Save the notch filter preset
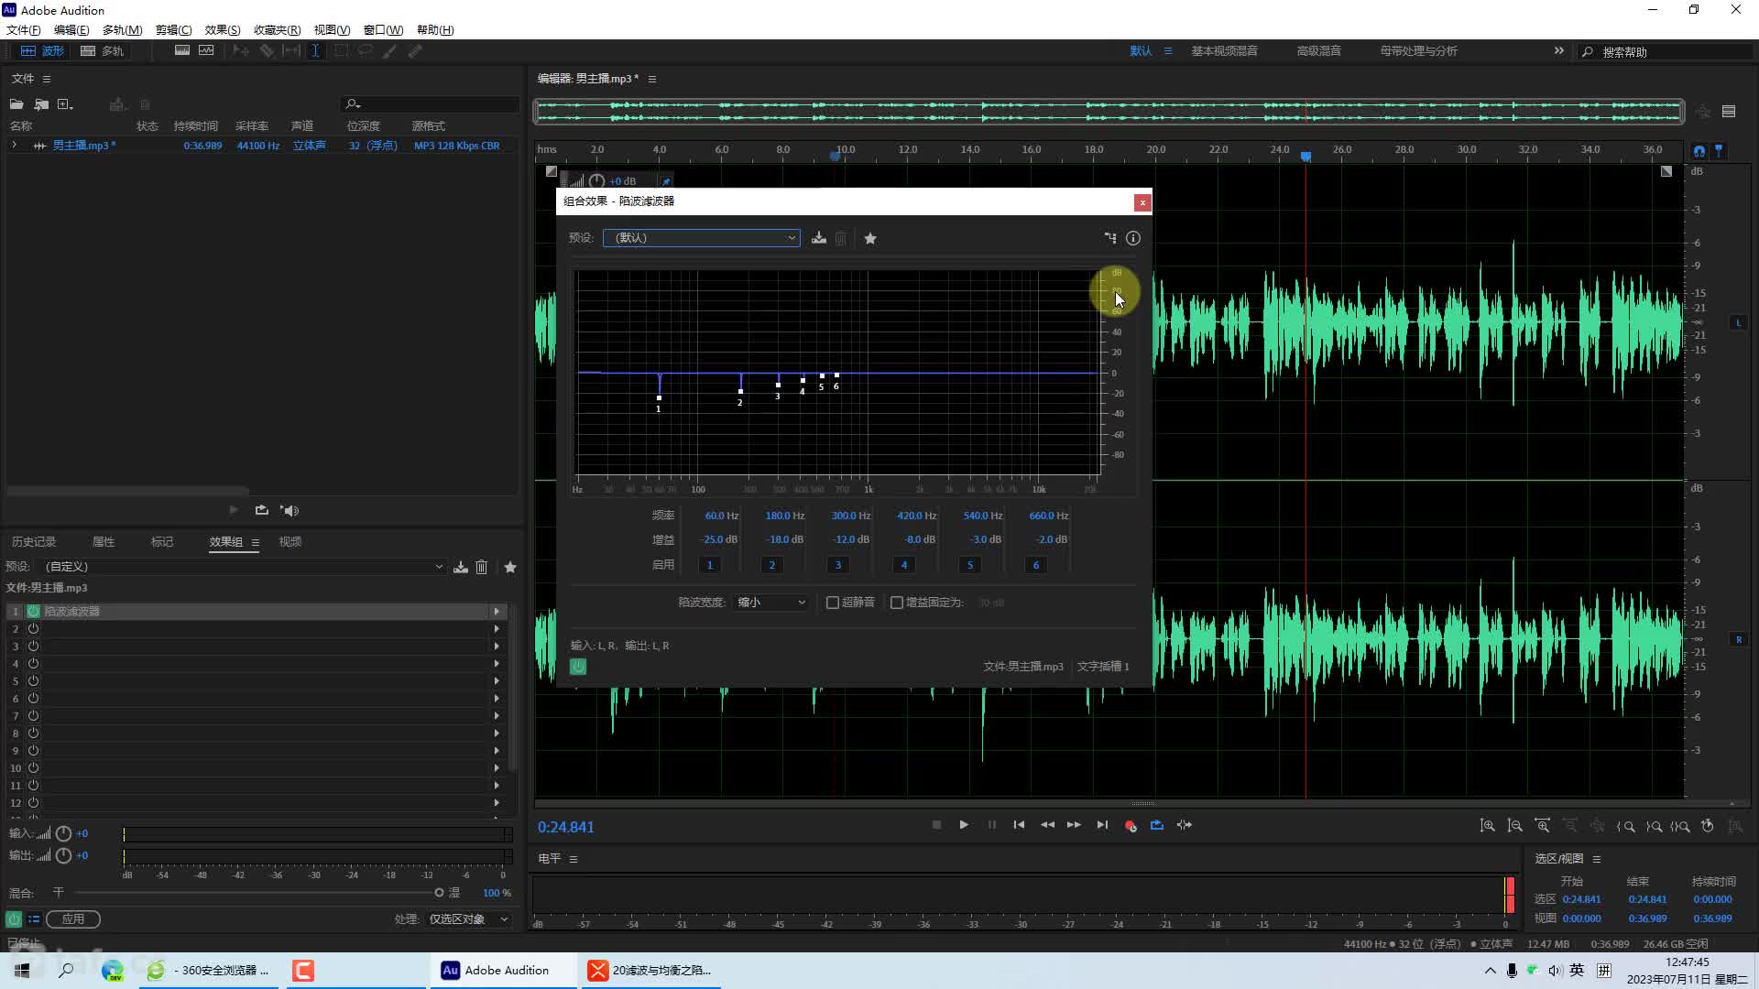This screenshot has width=1759, height=989. [x=819, y=238]
